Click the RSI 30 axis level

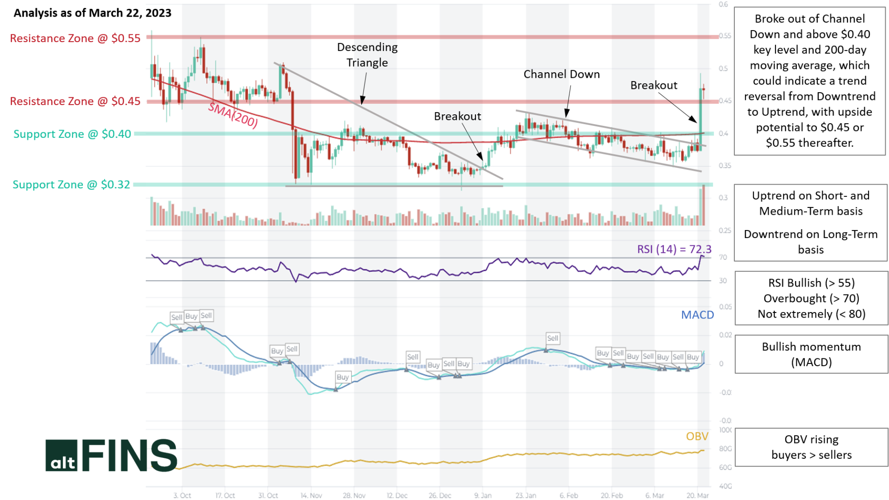[723, 281]
